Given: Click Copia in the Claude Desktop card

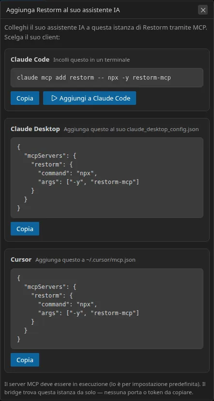Looking at the screenshot, I should 25,229.
